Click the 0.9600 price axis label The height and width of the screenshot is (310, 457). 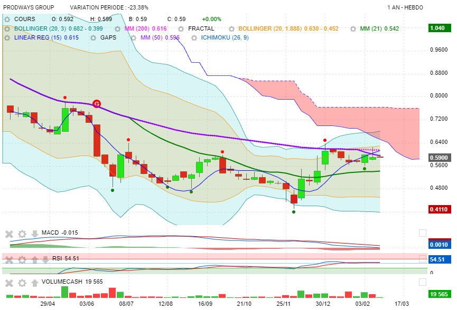tap(439, 50)
